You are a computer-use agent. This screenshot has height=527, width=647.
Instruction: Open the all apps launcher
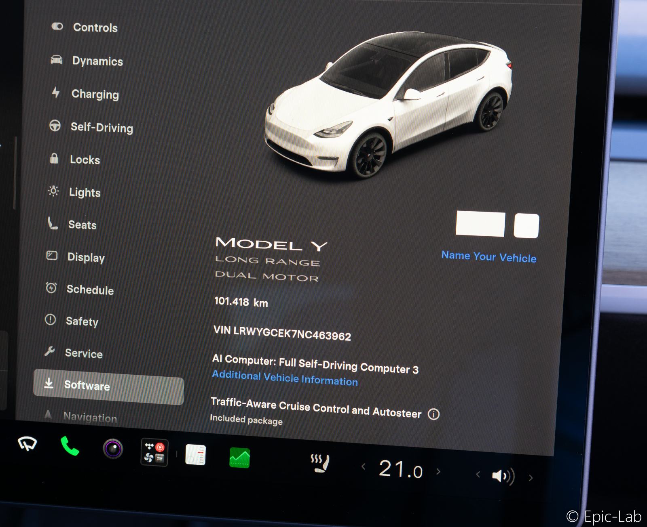coord(154,452)
